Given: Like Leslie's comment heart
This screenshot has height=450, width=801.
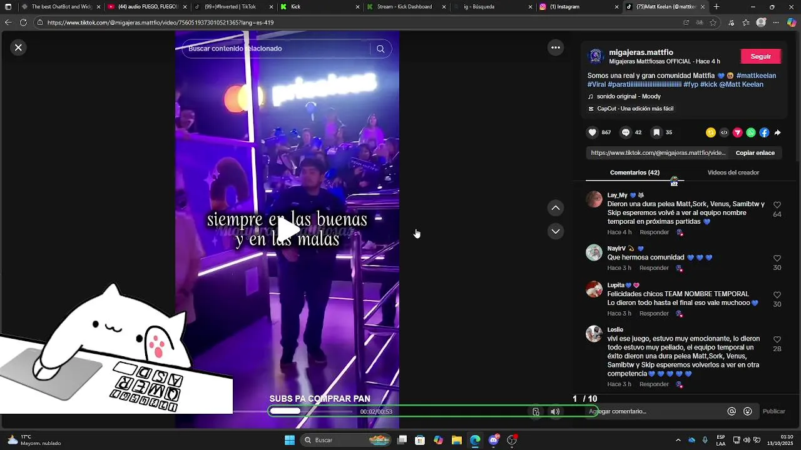Looking at the screenshot, I should (x=777, y=339).
